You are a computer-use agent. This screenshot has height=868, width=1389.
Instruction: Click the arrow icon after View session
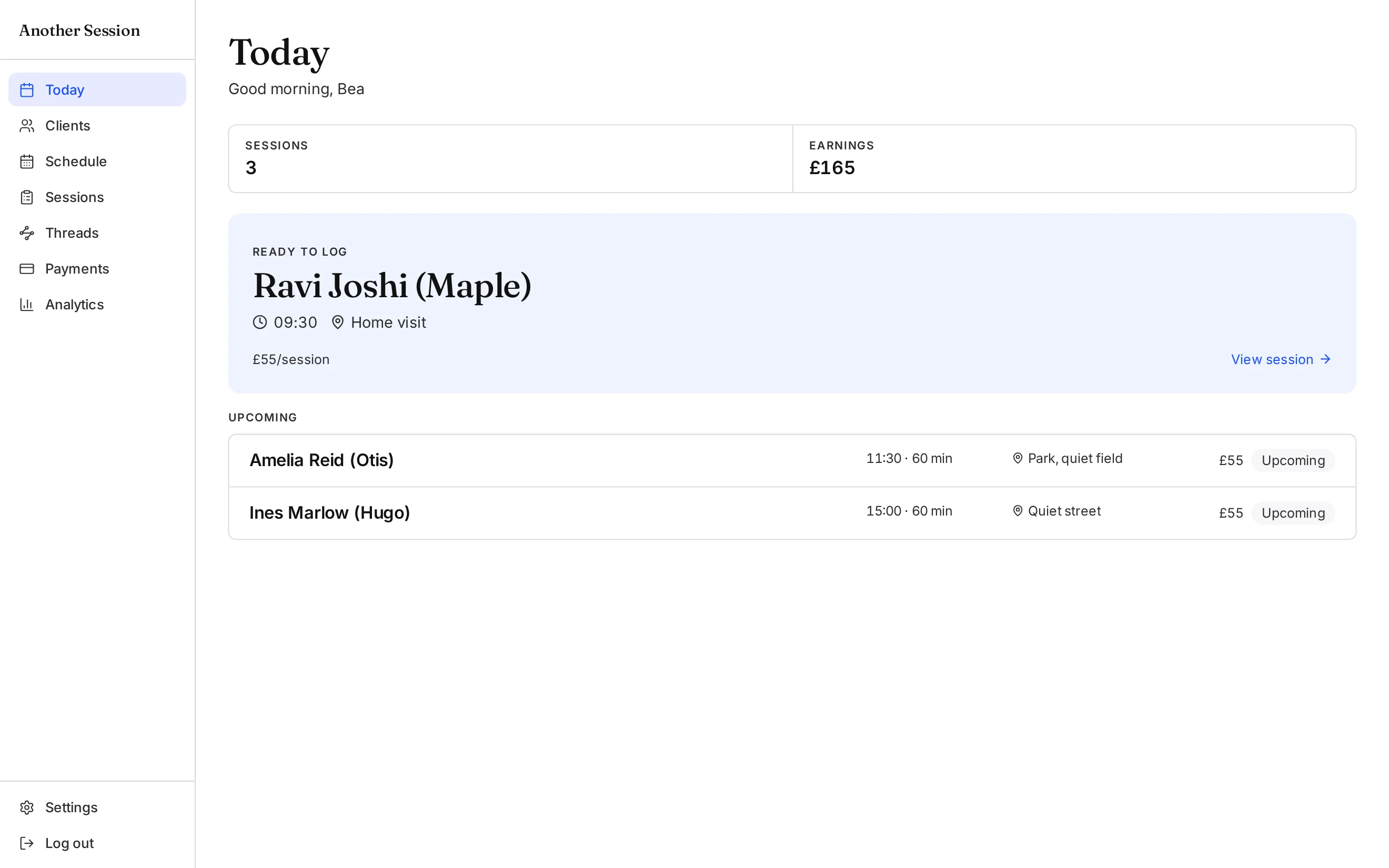pos(1325,359)
